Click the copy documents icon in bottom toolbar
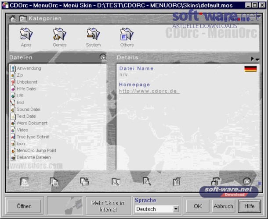The image size is (268, 219). (x=54, y=182)
